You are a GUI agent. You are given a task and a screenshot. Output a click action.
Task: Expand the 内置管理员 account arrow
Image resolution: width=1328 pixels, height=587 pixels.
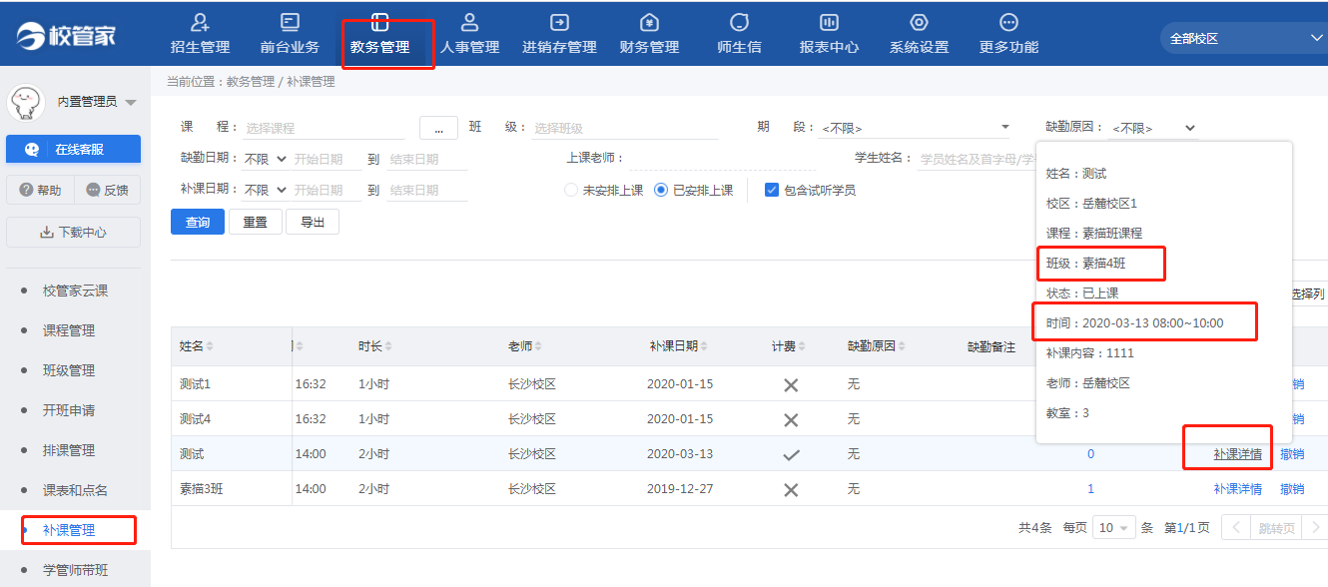click(x=131, y=103)
